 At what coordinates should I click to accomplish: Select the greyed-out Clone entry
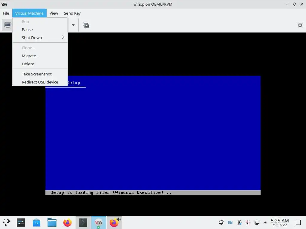(x=40, y=48)
